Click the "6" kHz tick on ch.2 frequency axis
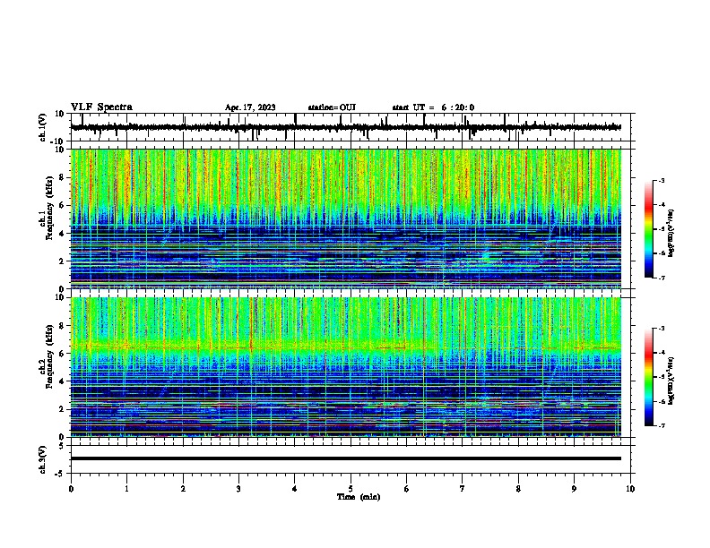The image size is (710, 548). point(62,354)
